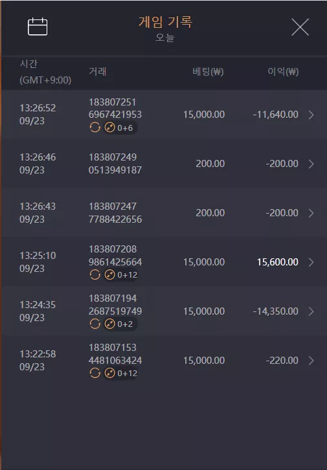The image size is (327, 470).
Task: Open the calendar date picker icon
Action: point(38,27)
